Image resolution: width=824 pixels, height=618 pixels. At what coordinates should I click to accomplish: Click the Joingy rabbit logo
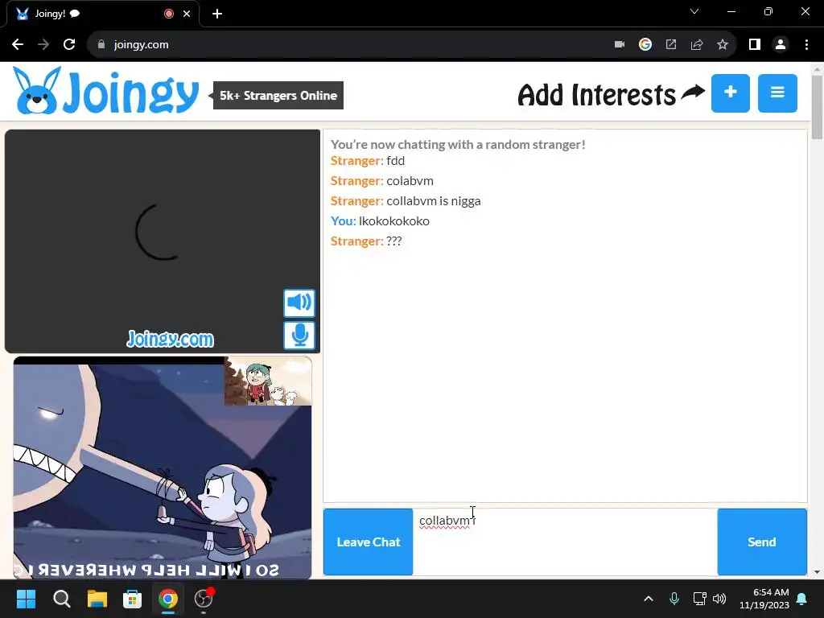click(x=106, y=92)
